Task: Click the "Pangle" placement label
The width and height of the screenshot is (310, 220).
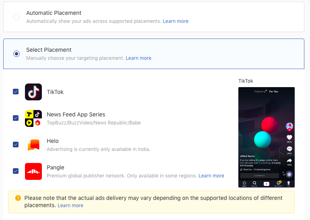Action: (x=56, y=167)
